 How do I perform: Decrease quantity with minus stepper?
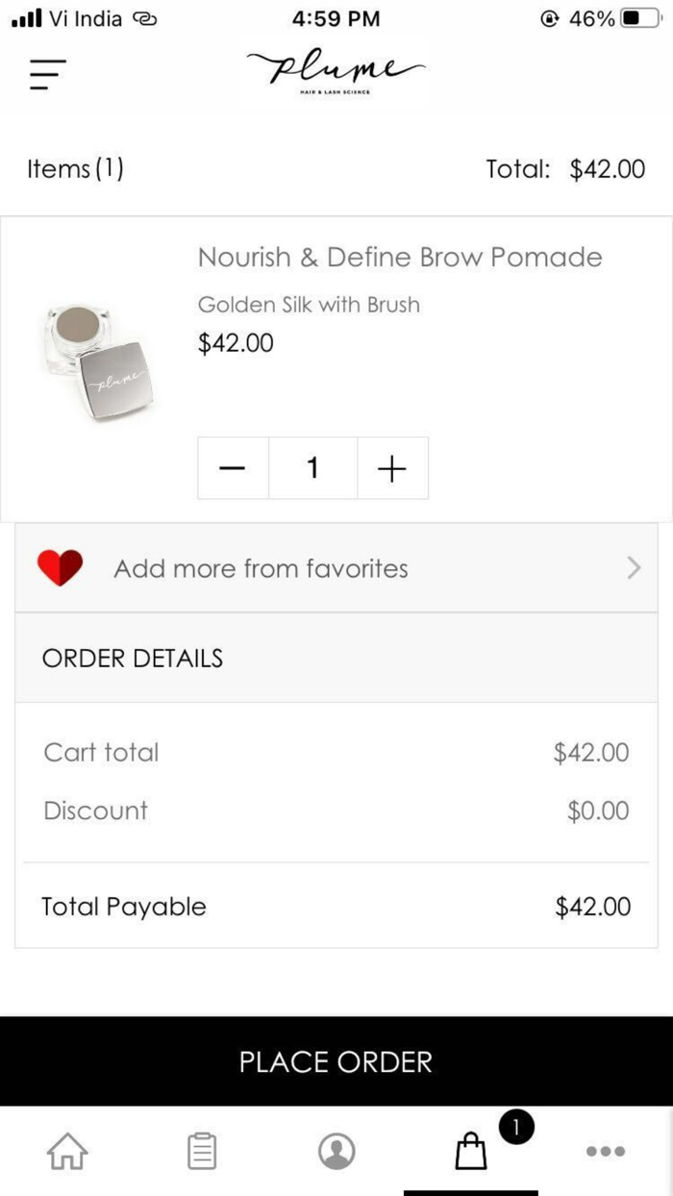(233, 468)
